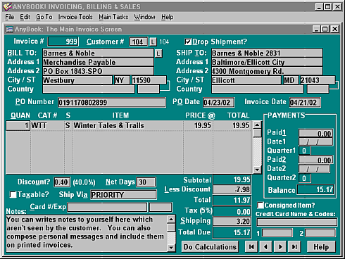Click the notes scrollbar up arrow
This screenshot has width=345, height=259.
coord(171,220)
